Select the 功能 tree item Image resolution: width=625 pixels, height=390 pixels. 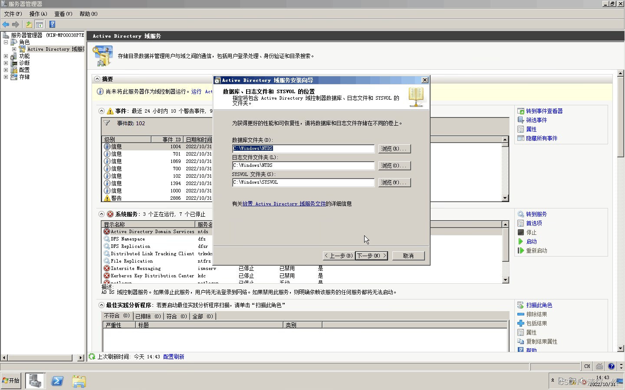(x=24, y=56)
